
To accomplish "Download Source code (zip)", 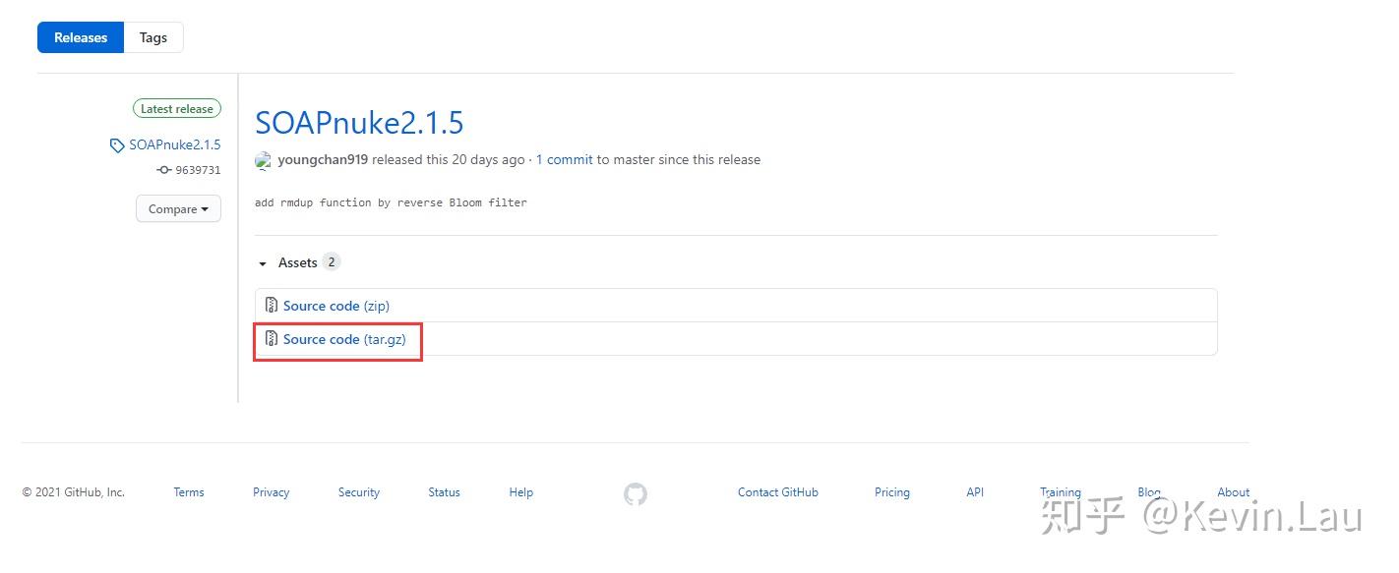I will pyautogui.click(x=336, y=306).
